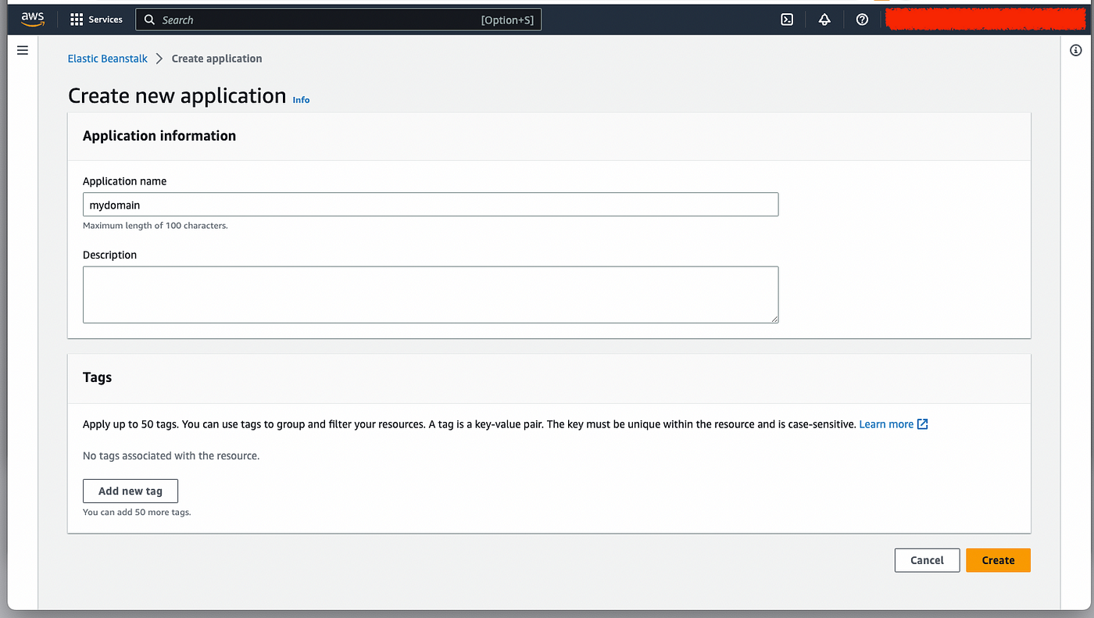Open the Info link beside the heading
Image resolution: width=1094 pixels, height=618 pixels.
[x=301, y=100]
